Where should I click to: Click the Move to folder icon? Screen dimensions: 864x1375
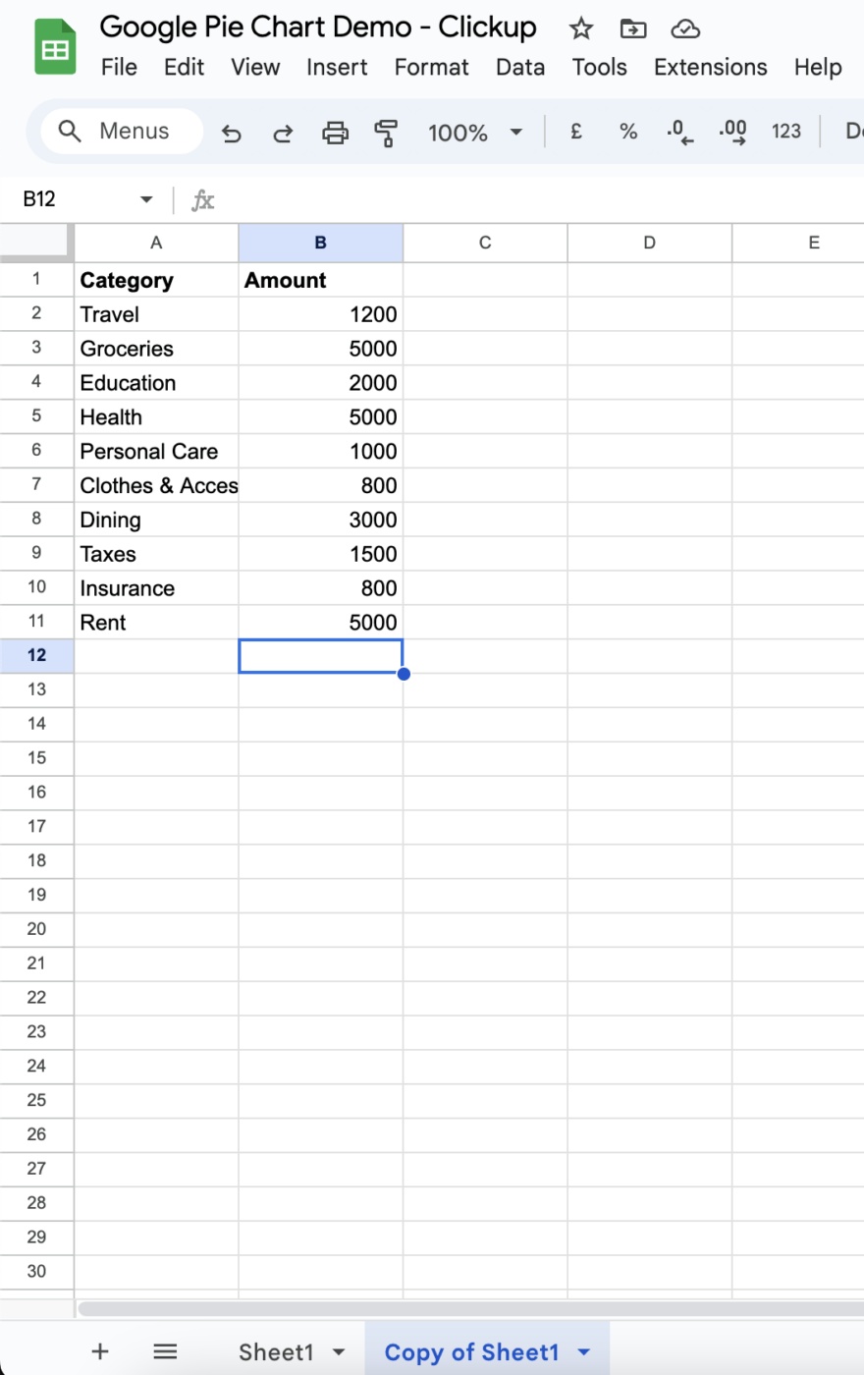click(633, 28)
